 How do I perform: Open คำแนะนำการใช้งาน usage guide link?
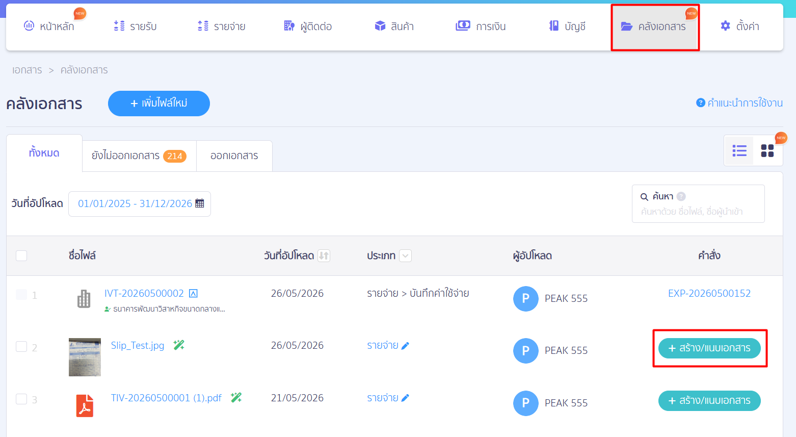click(739, 103)
